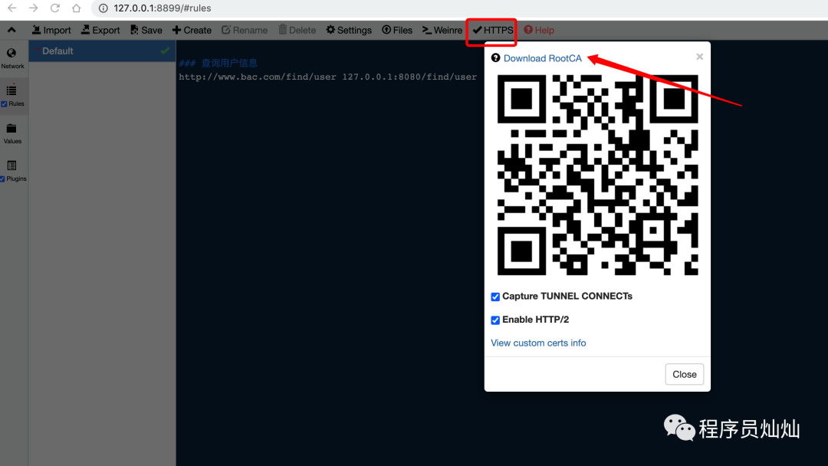Click the browser back arrow
828x466 pixels.
[11, 8]
